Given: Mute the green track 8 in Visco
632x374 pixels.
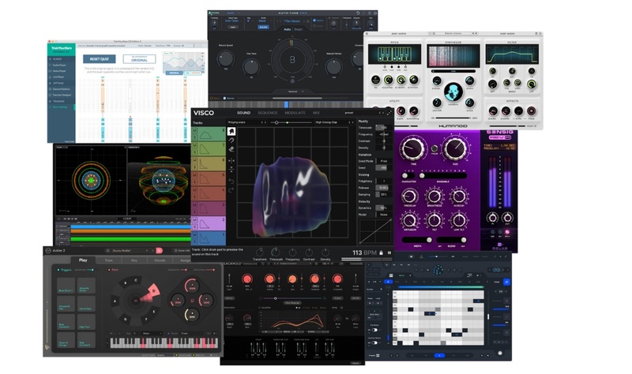Looking at the screenshot, I should [194, 132].
